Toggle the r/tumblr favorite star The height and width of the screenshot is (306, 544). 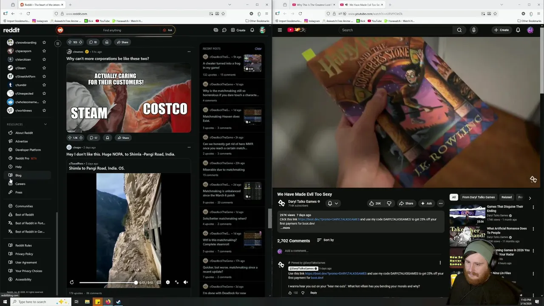pyautogui.click(x=44, y=85)
